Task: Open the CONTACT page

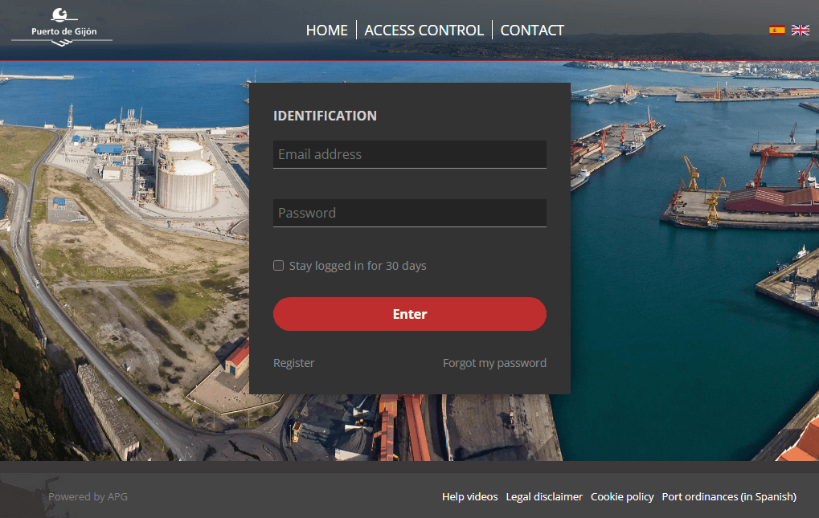Action: pyautogui.click(x=531, y=30)
